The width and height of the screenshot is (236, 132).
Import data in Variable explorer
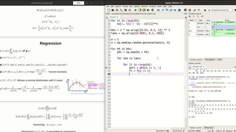click(190, 16)
